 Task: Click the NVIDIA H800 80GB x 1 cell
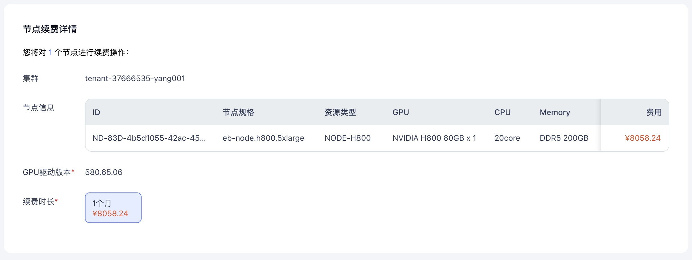tap(434, 138)
